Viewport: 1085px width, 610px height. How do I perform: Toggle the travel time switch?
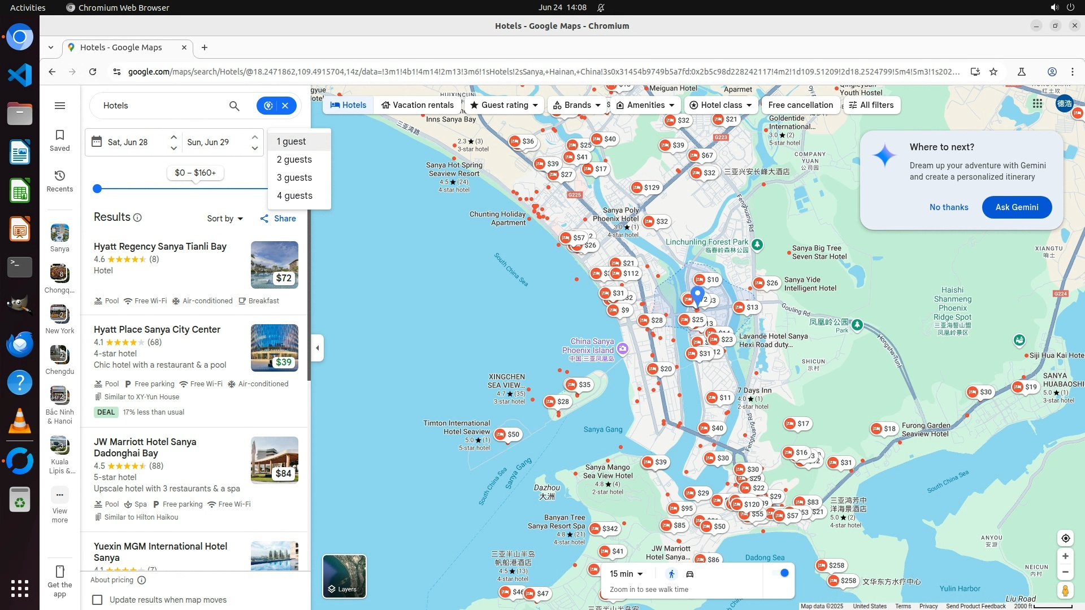(780, 573)
